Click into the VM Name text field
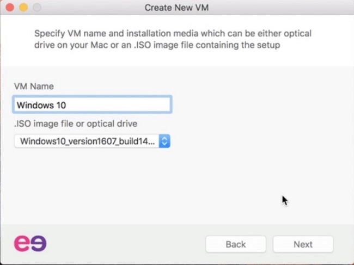This screenshot has width=354, height=265. (x=92, y=105)
